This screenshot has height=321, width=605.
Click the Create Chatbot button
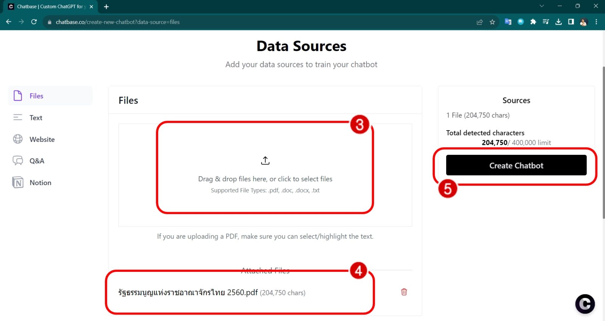point(516,165)
